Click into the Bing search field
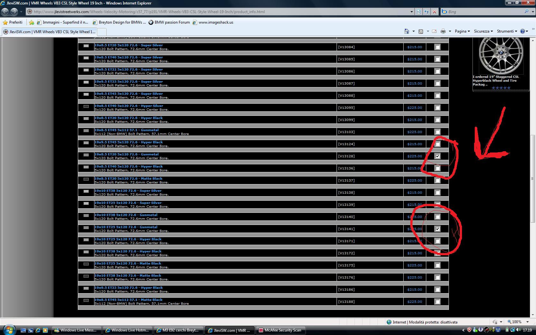 coord(485,11)
